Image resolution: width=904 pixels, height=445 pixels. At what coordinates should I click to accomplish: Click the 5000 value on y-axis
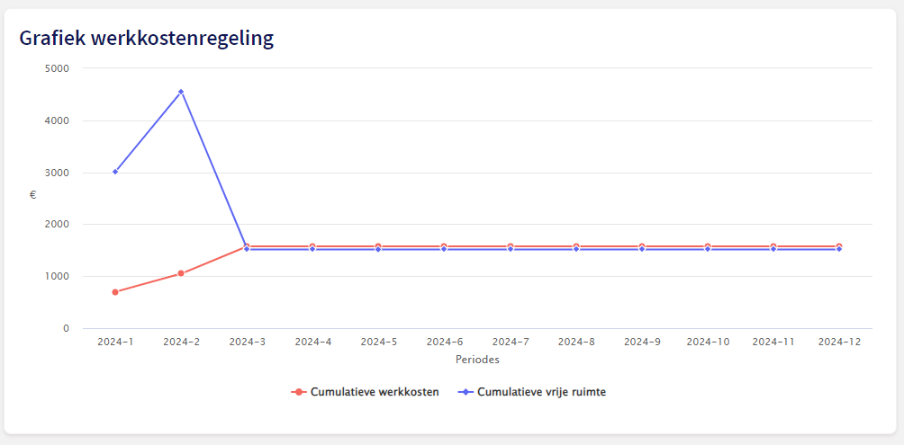[x=57, y=68]
